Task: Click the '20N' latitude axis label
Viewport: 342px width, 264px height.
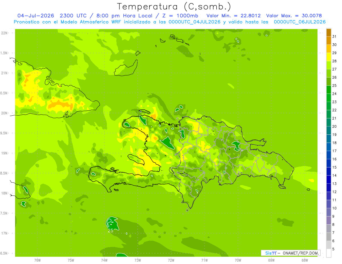Action: 5,113
